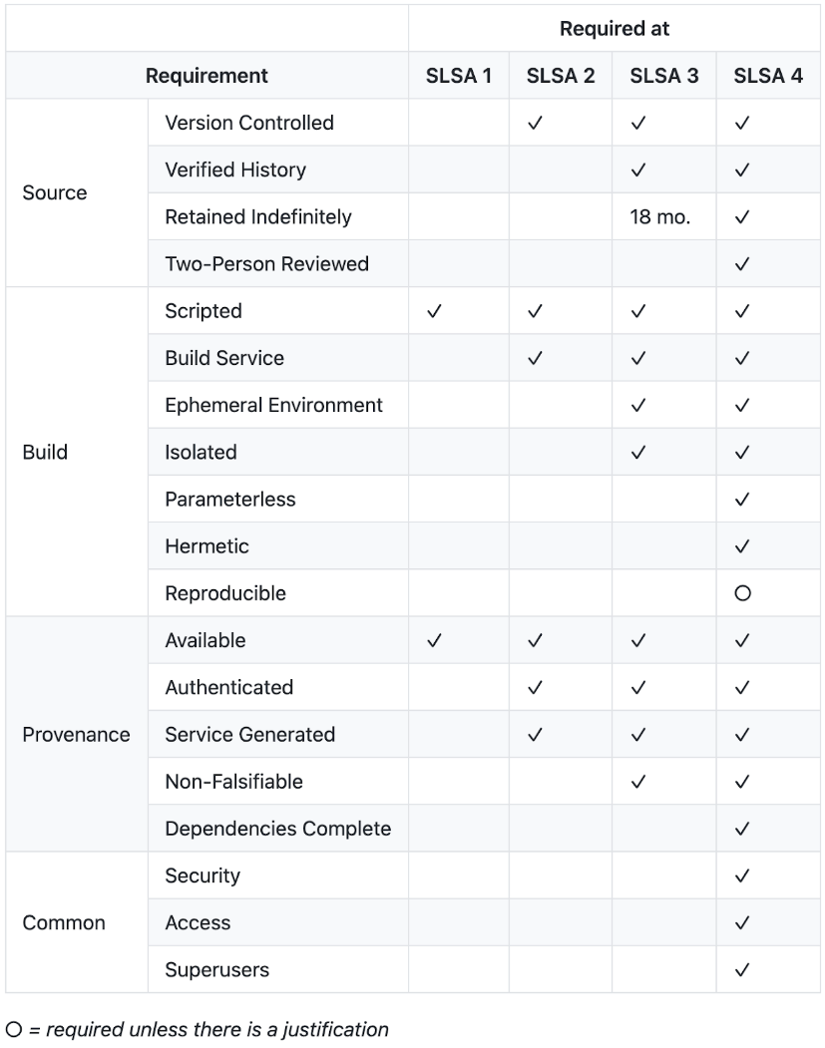
Task: Select the SLSA 1 column header
Action: 459,76
